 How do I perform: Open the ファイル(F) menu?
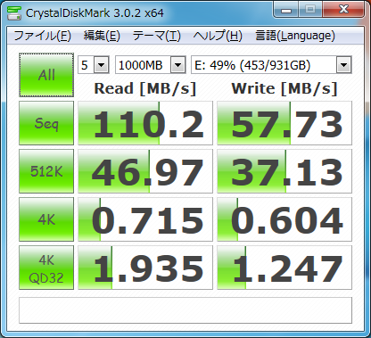coord(42,36)
